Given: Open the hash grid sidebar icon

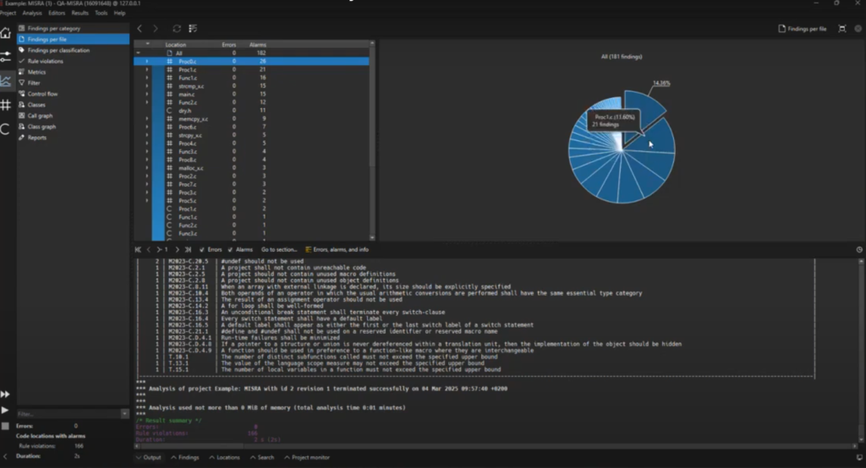Looking at the screenshot, I should click(x=6, y=105).
